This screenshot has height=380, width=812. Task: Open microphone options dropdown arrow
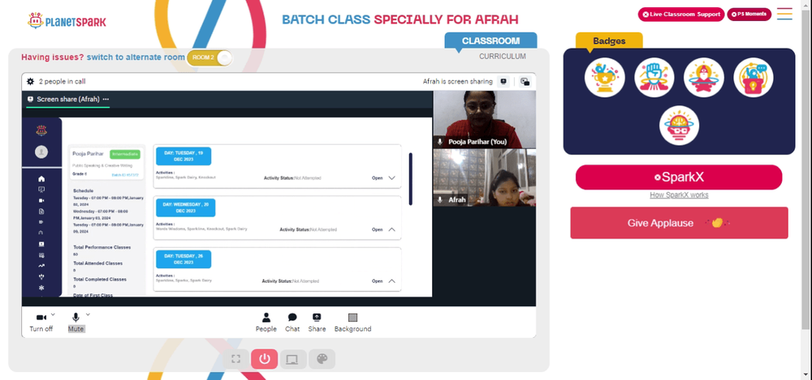88,314
